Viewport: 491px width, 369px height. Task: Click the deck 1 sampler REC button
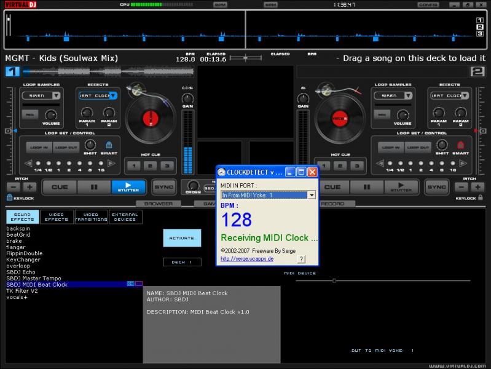coord(30,114)
